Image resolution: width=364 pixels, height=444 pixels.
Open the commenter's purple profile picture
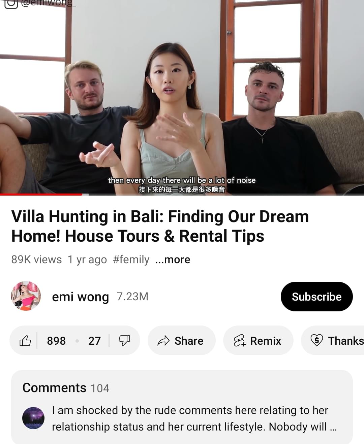tap(33, 418)
